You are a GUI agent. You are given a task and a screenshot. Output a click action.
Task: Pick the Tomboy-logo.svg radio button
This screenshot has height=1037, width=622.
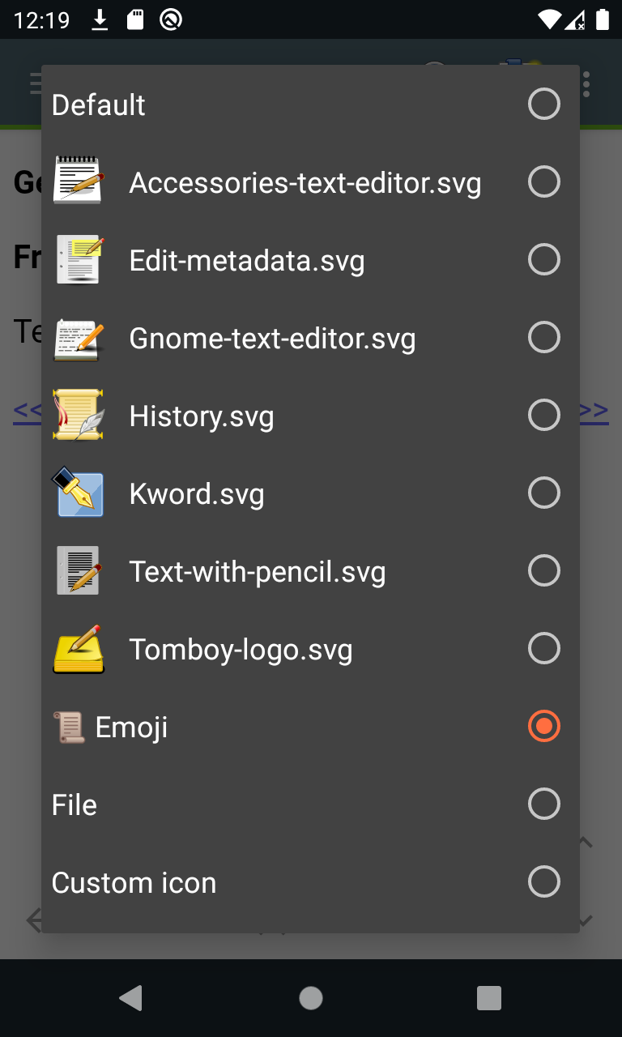point(543,648)
